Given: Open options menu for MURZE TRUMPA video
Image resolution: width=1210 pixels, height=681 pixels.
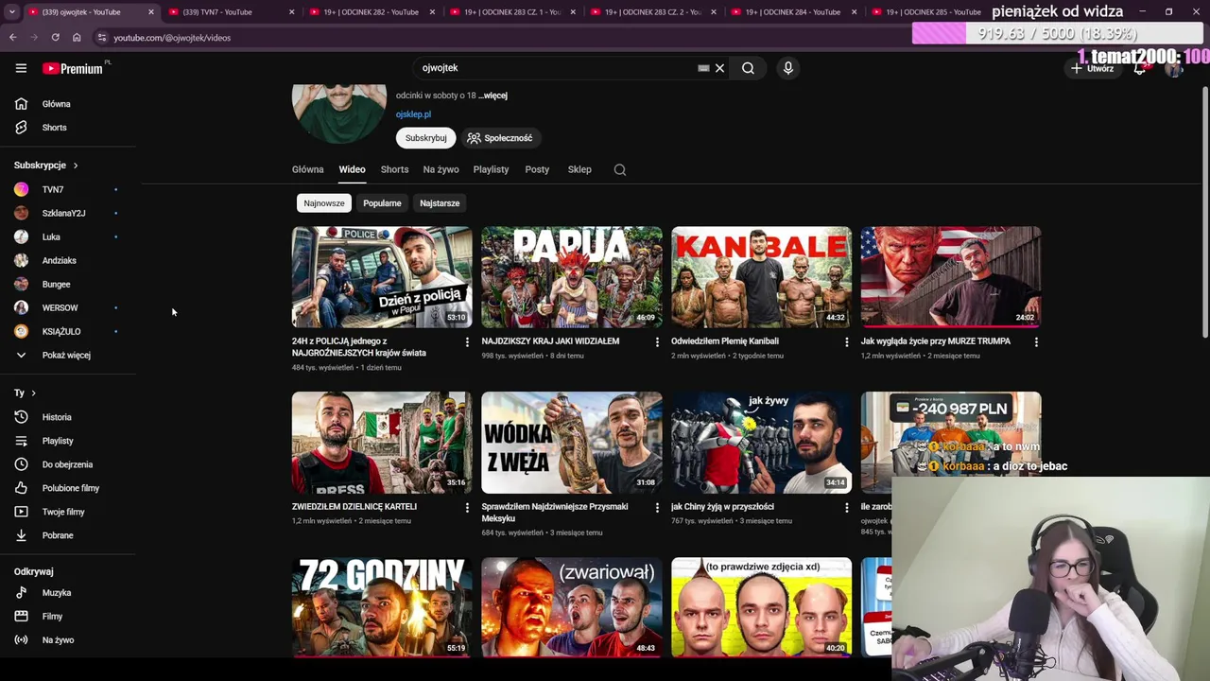Looking at the screenshot, I should (x=1036, y=342).
